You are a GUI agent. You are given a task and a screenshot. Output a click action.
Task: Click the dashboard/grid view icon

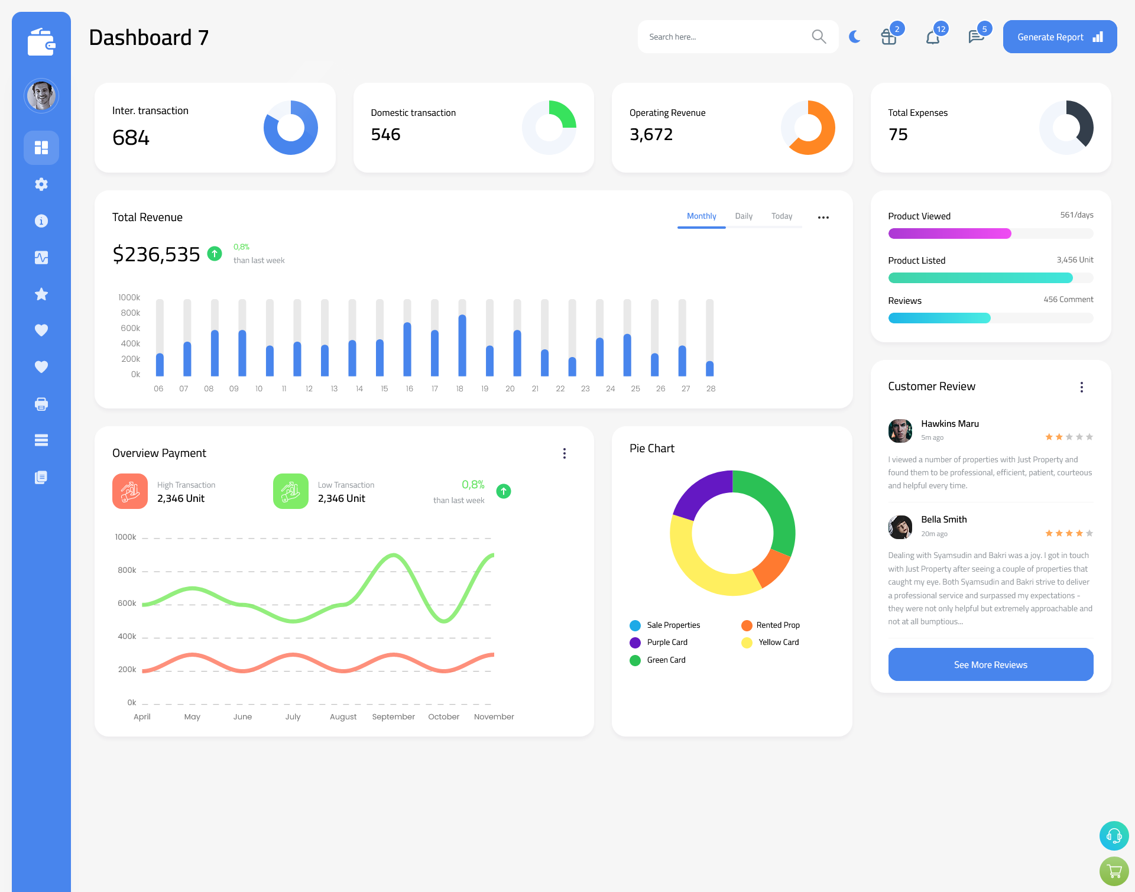tap(41, 147)
